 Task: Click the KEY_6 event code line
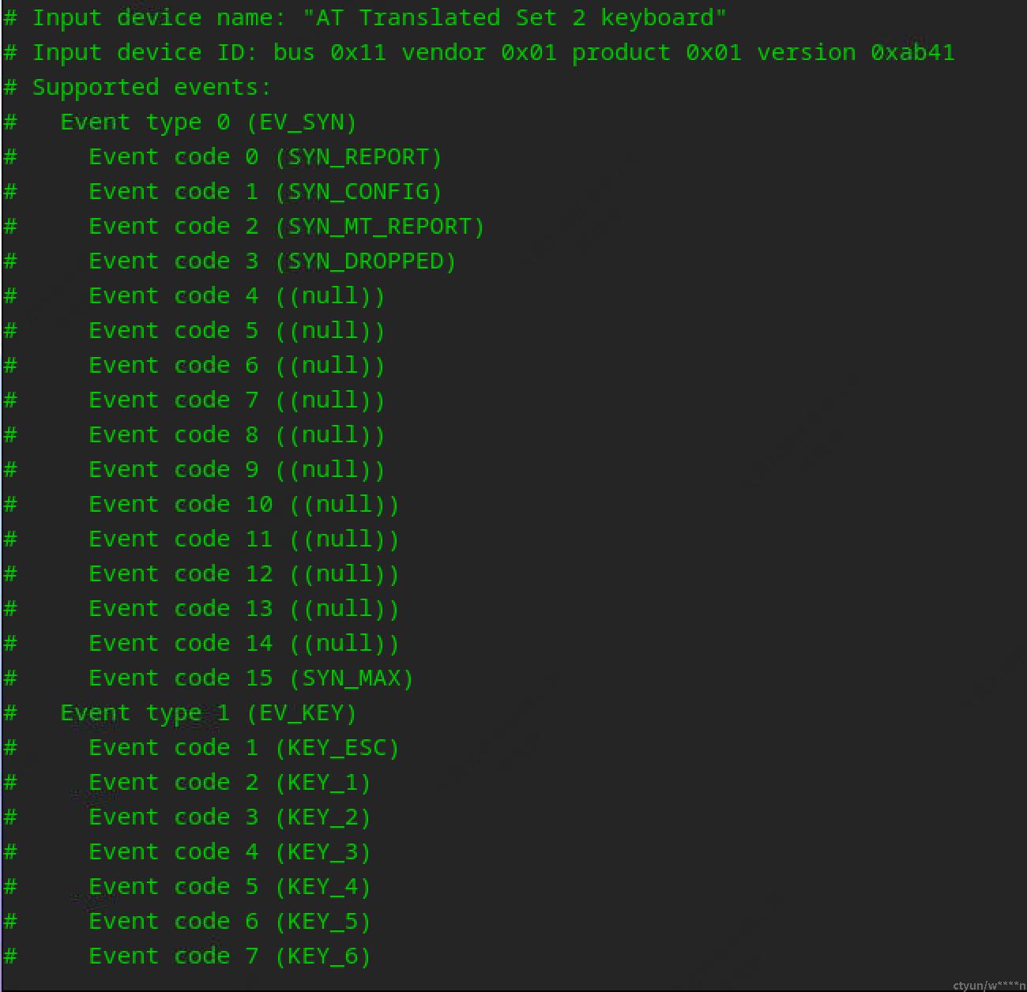pos(187,956)
